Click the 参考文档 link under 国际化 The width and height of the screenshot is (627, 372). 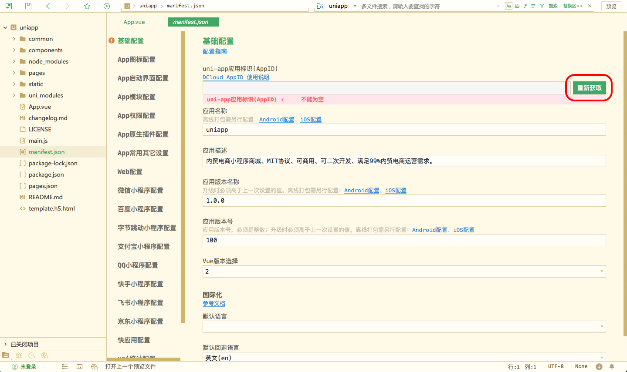214,303
